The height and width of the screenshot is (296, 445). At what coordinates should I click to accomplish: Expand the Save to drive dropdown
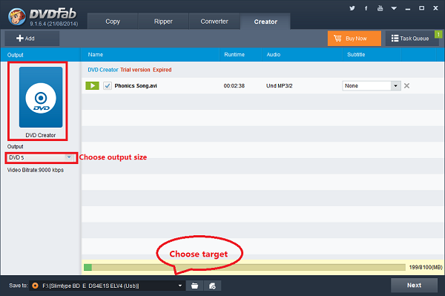(180, 286)
